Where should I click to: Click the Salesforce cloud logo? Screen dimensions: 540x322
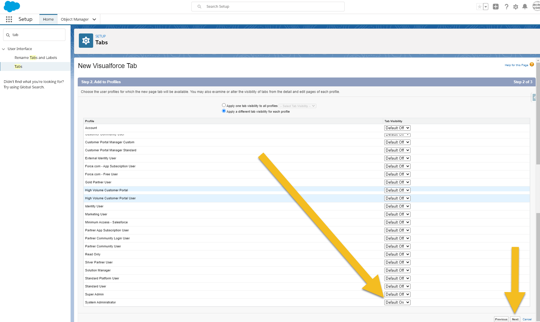(12, 6)
